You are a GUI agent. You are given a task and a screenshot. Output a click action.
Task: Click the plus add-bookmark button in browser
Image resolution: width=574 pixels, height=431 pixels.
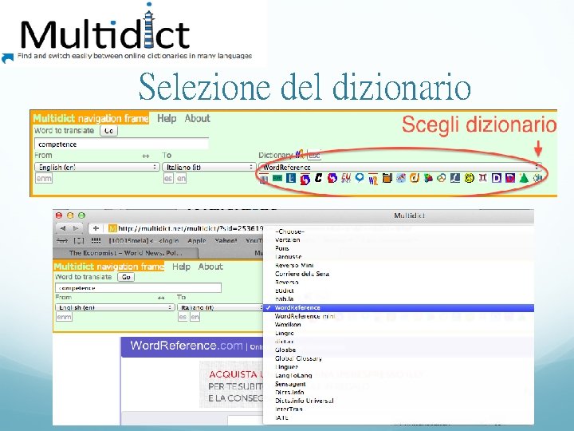96,228
